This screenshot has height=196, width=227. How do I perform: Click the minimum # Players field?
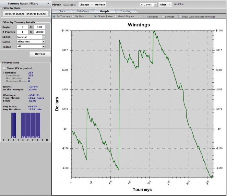pyautogui.click(x=22, y=32)
